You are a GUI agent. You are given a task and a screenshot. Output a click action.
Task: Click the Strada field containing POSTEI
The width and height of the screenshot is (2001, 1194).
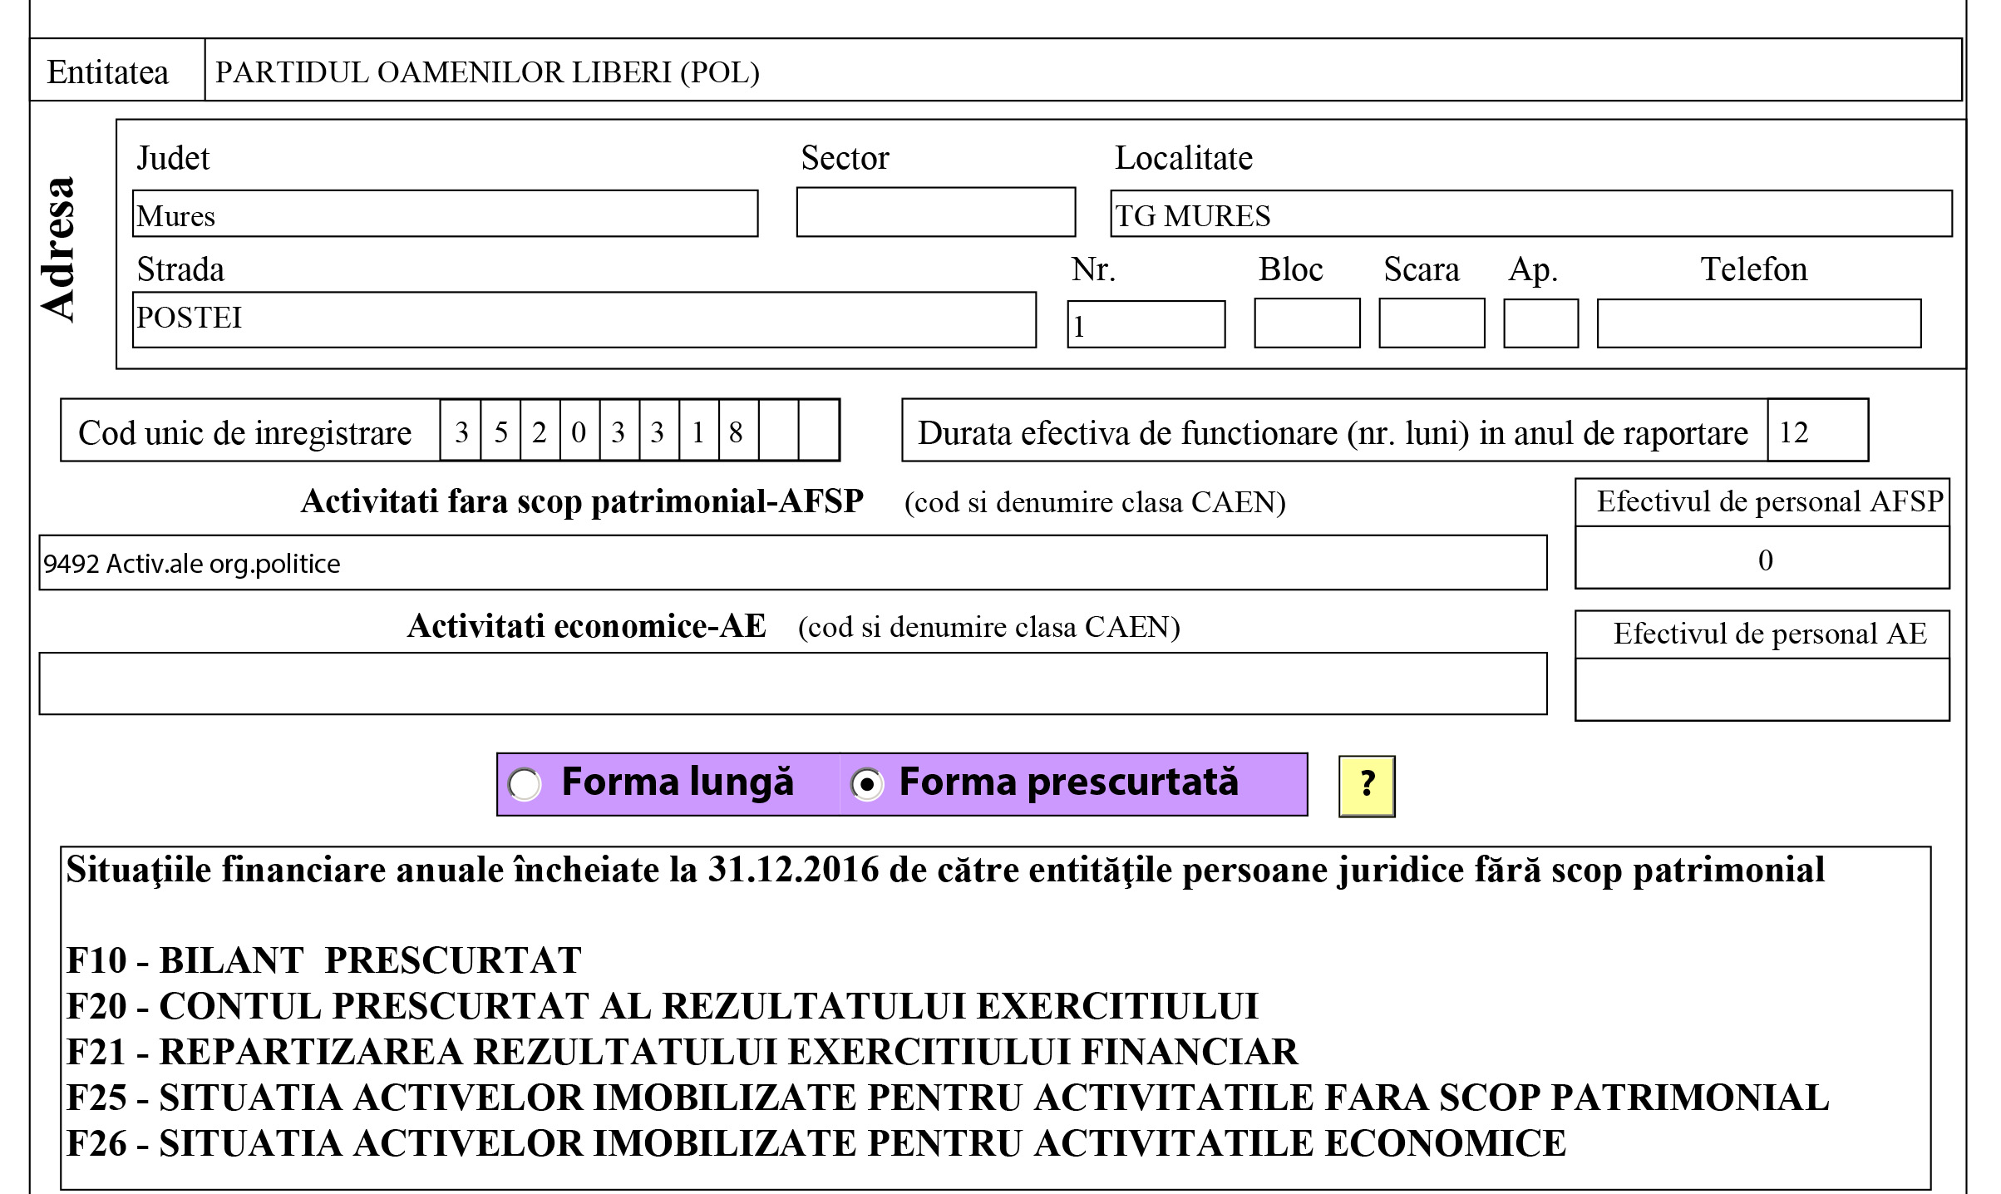point(584,319)
